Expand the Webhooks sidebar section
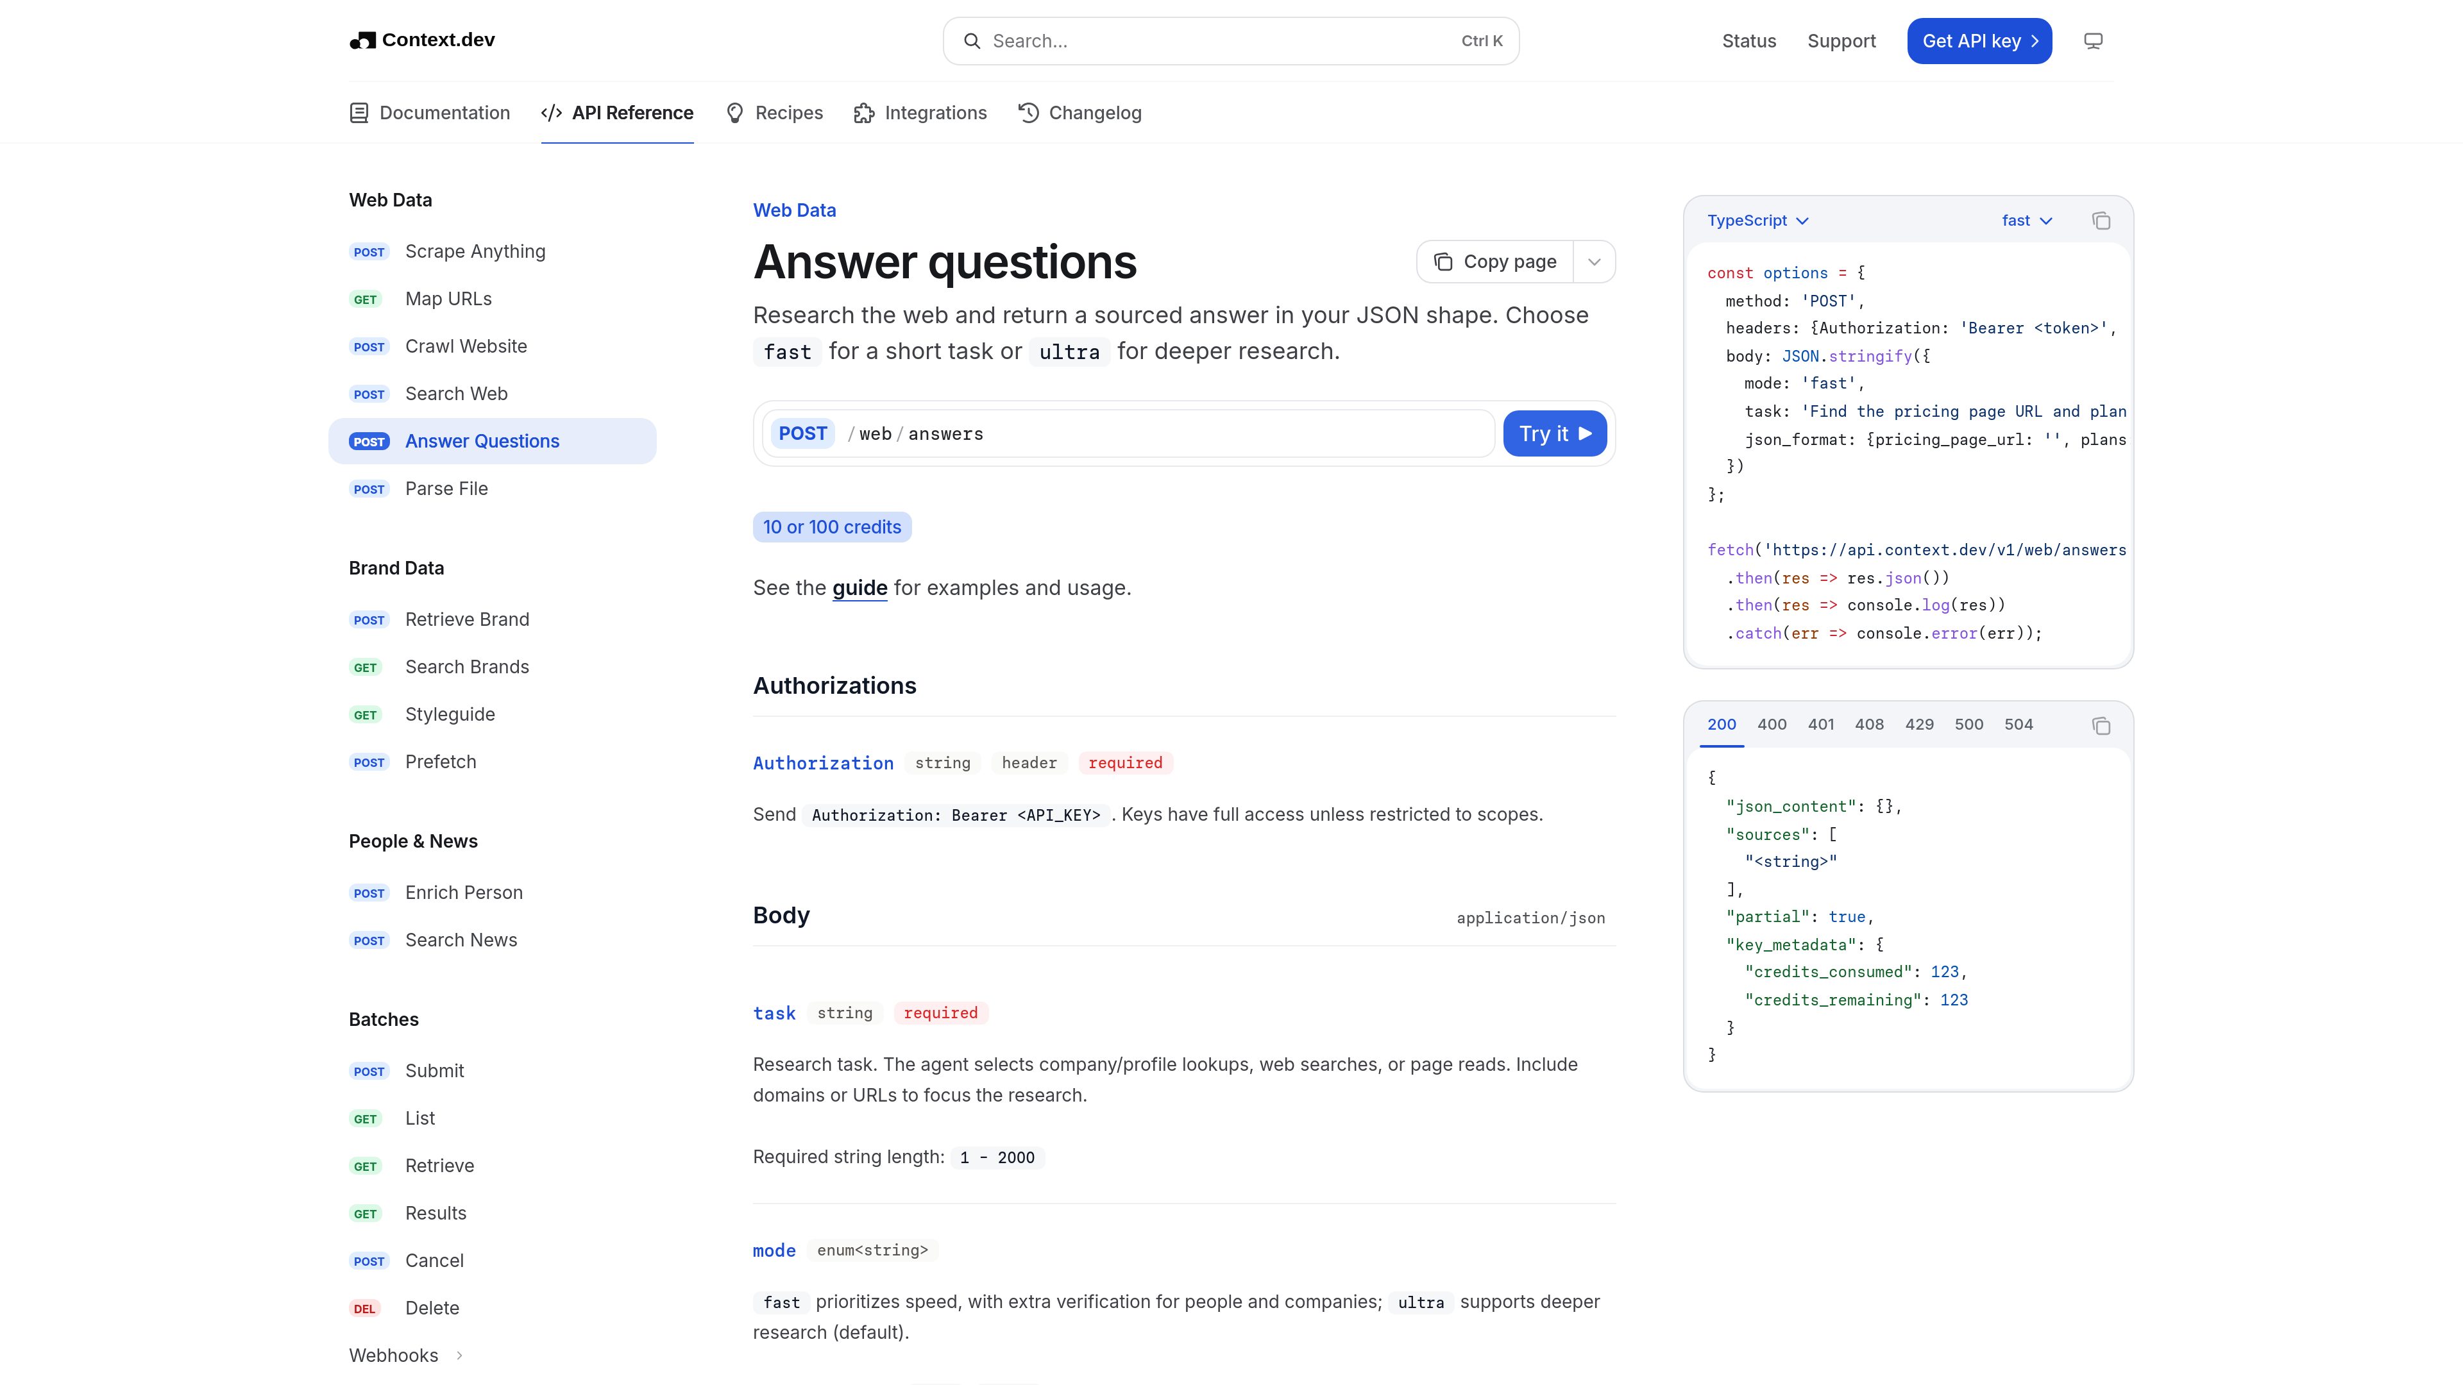The height and width of the screenshot is (1385, 2463). click(405, 1356)
